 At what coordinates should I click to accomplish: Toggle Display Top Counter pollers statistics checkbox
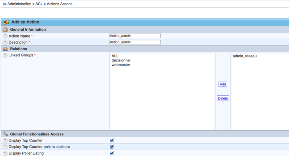pos(112,147)
